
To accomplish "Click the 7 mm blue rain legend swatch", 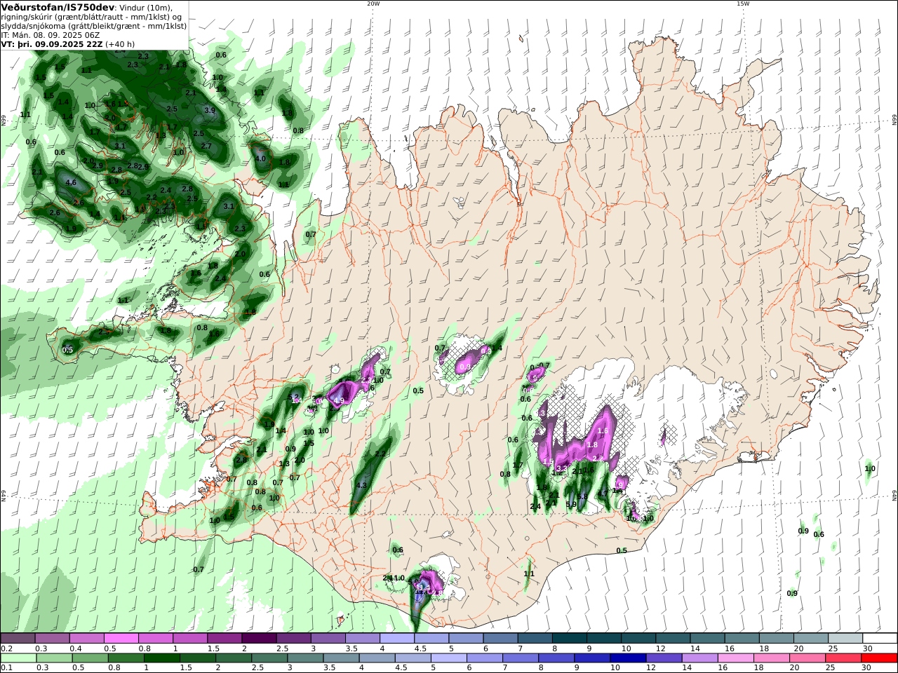I will (x=521, y=658).
